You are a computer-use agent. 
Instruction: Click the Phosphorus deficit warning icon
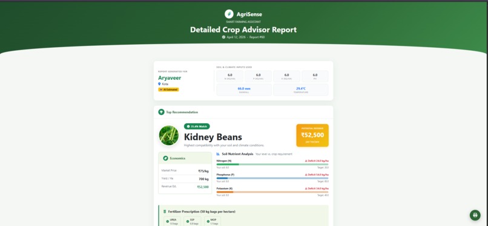click(x=306, y=175)
